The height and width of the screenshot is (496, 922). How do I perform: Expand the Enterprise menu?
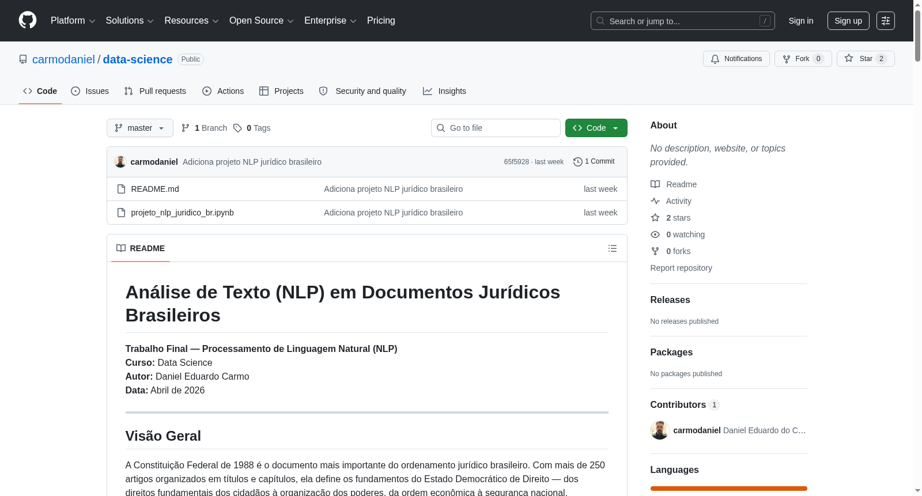click(x=330, y=21)
